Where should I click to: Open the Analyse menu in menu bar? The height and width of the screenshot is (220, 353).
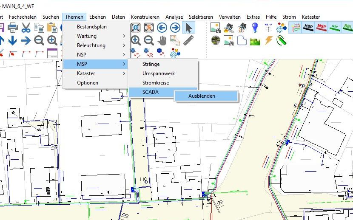coord(174,17)
